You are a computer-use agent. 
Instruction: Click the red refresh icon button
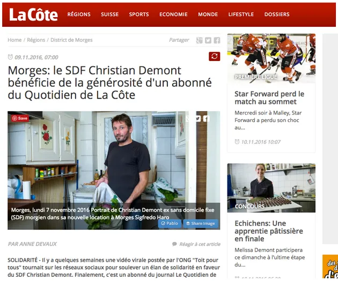tap(215, 56)
